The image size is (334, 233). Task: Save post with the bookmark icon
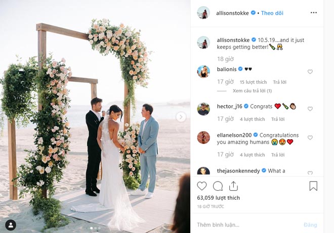(313, 186)
